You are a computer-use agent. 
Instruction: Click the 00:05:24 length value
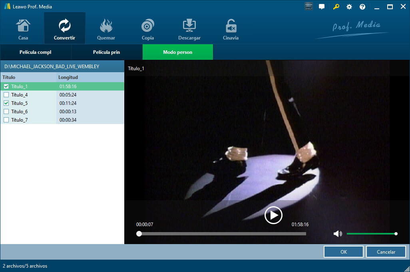pyautogui.click(x=68, y=95)
